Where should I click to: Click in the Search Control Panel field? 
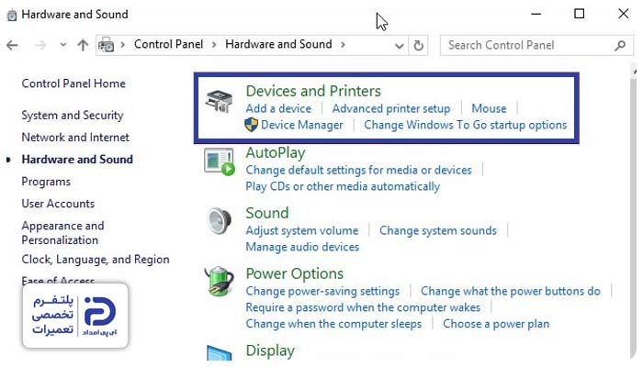pos(524,44)
